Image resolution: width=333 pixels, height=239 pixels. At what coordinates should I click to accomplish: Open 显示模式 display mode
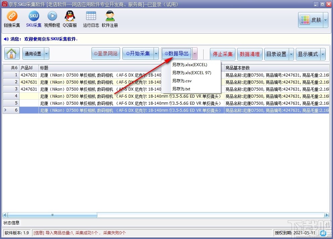[308, 54]
